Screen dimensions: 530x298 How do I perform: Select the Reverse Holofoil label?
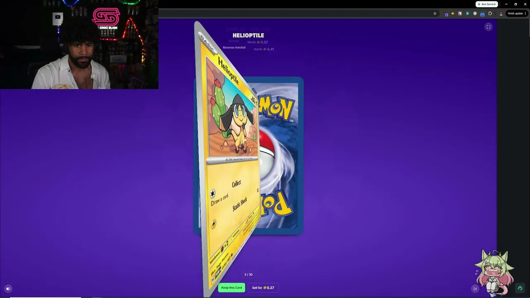(x=234, y=48)
